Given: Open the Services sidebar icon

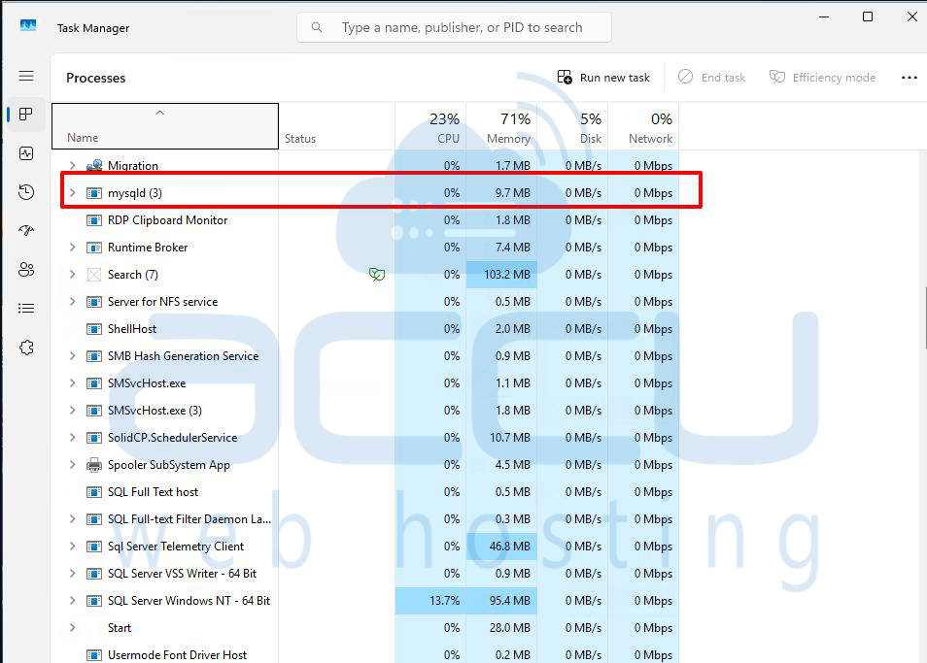Looking at the screenshot, I should pos(26,348).
